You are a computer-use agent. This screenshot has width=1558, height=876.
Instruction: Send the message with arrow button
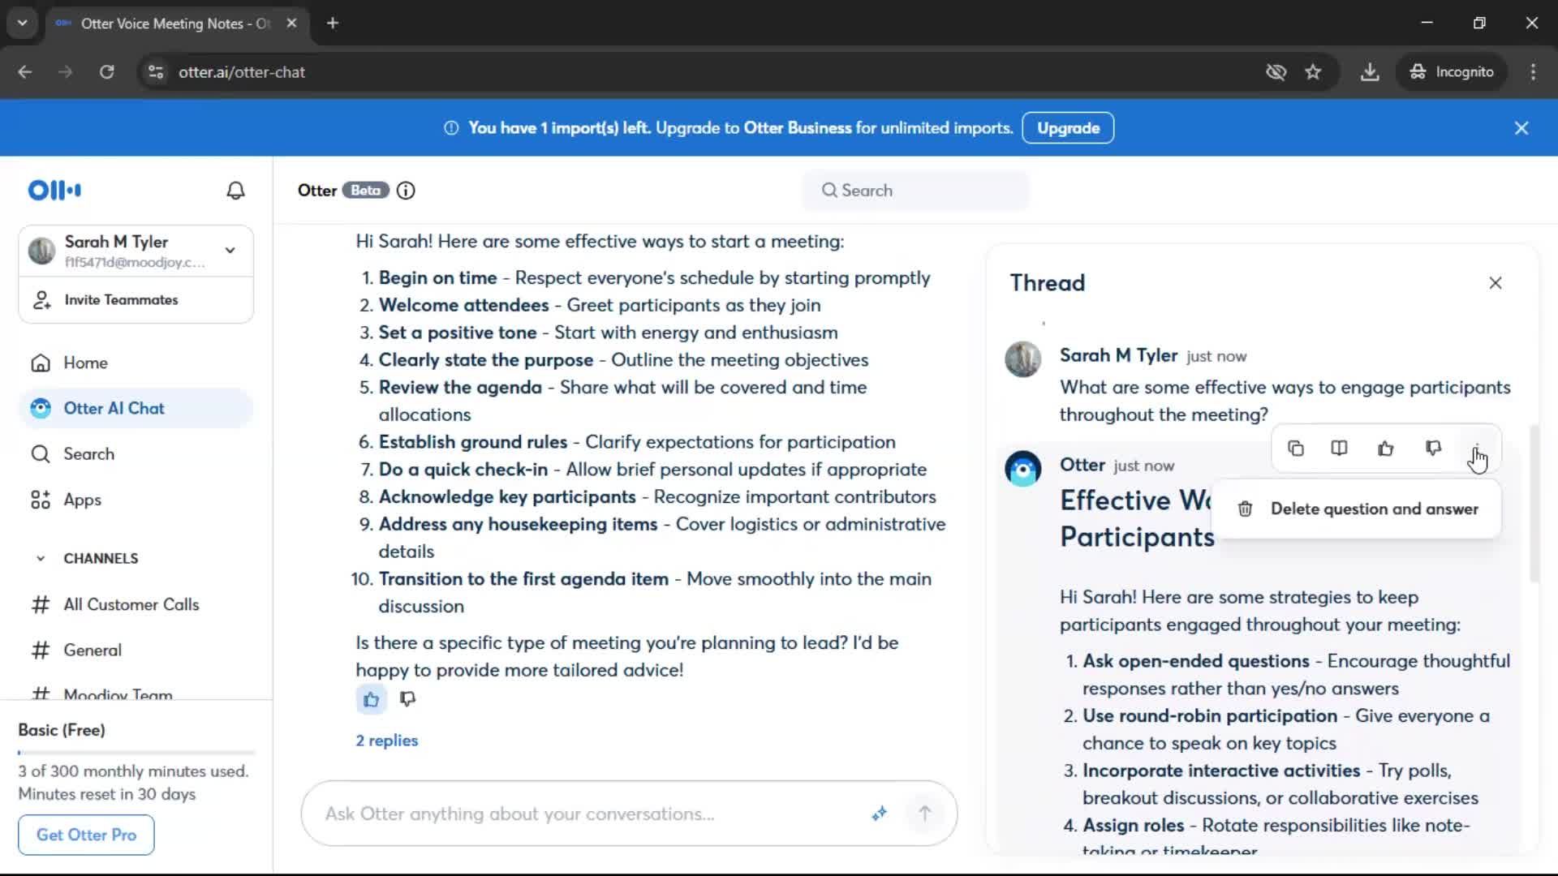pos(925,814)
